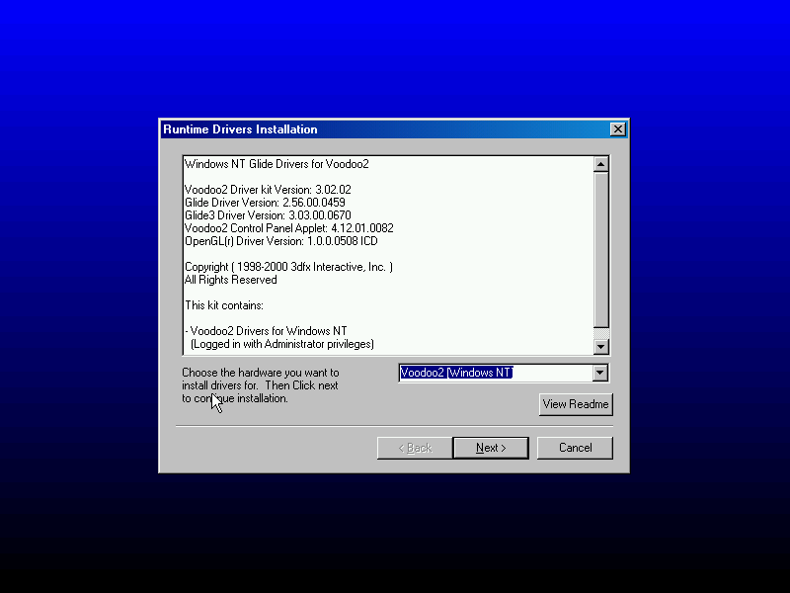Click the 'Logged in with Administrator privileges' line
790x593 pixels.
coord(282,344)
